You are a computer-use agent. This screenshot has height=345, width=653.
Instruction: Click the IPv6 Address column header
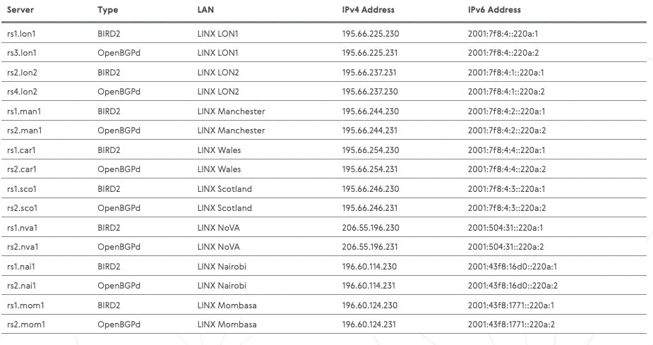[494, 10]
